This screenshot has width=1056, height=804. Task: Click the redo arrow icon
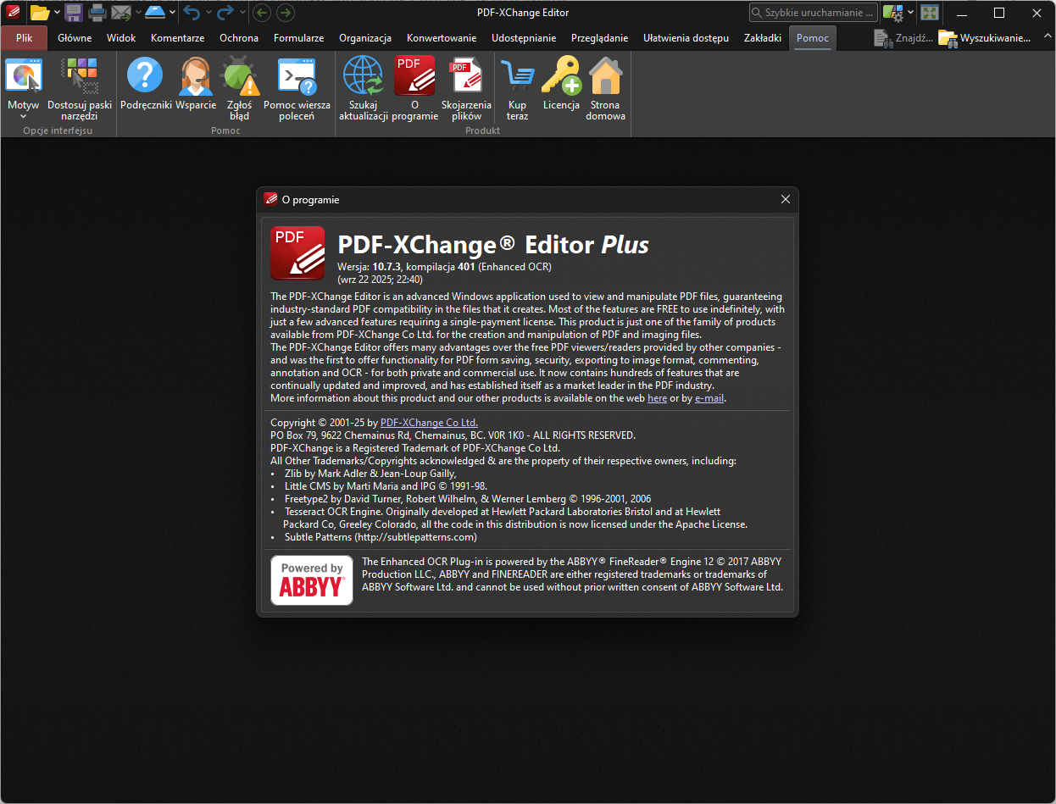(225, 12)
